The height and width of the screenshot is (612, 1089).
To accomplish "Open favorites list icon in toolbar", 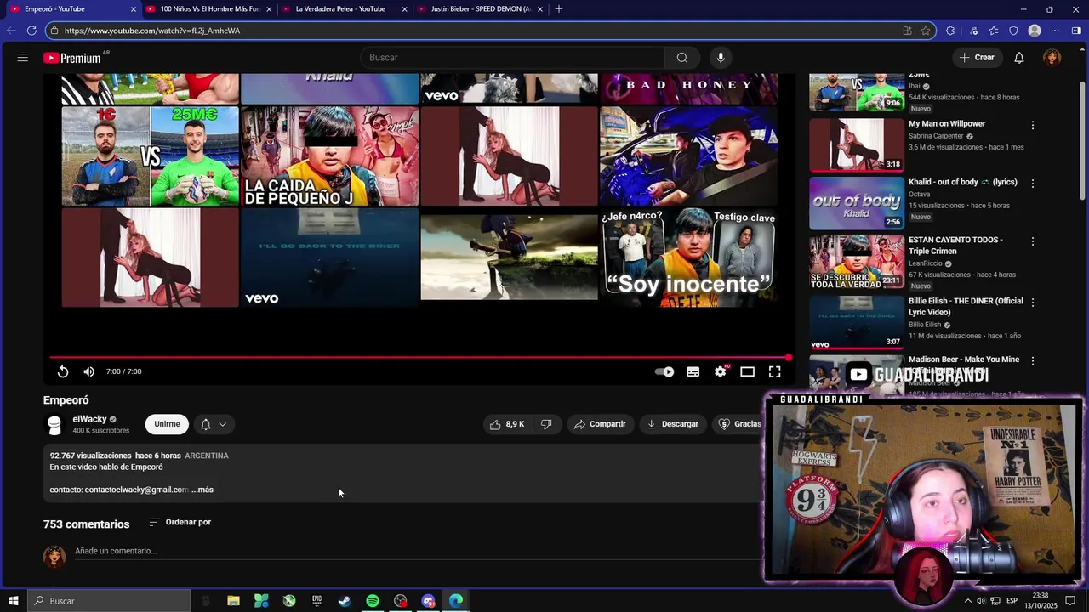I will coord(993,31).
